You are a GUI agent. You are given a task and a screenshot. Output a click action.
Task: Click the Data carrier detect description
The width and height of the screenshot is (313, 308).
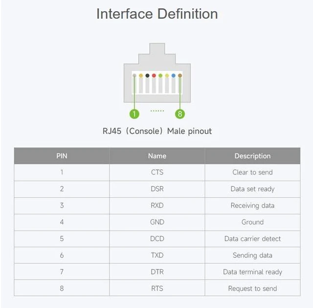point(252,239)
